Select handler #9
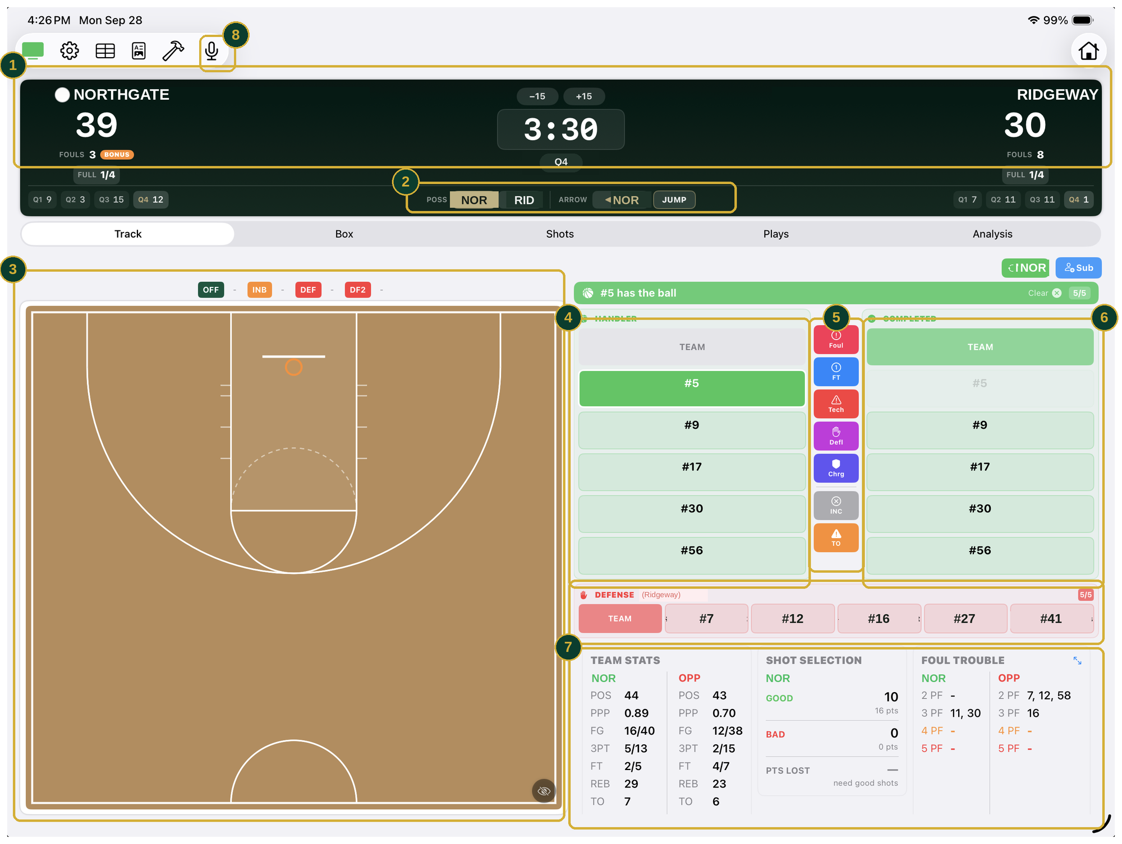 coord(692,430)
